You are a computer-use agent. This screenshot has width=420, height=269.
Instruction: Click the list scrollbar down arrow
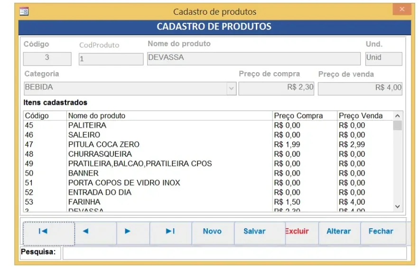click(x=398, y=206)
